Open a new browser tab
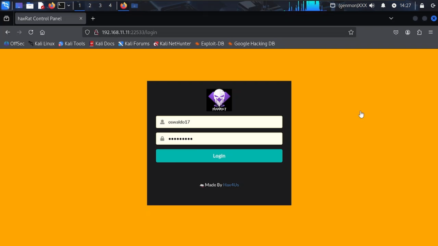The width and height of the screenshot is (438, 246). coord(93,19)
